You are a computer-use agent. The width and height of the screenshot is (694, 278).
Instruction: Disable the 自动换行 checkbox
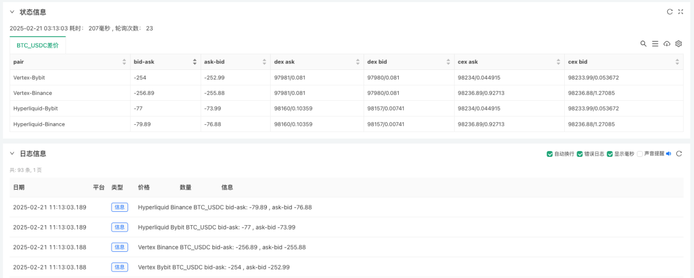(550, 154)
